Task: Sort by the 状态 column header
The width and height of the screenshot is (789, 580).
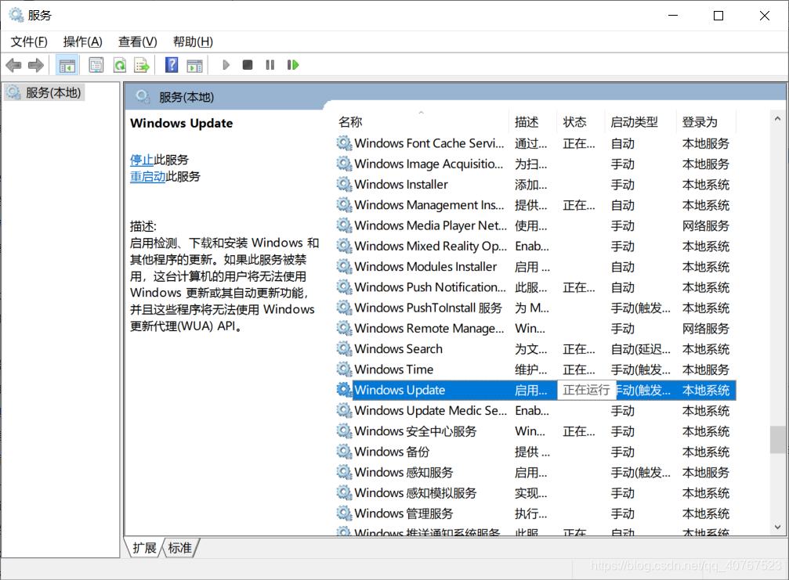Action: pyautogui.click(x=581, y=121)
